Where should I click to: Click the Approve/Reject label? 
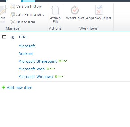click(x=99, y=18)
